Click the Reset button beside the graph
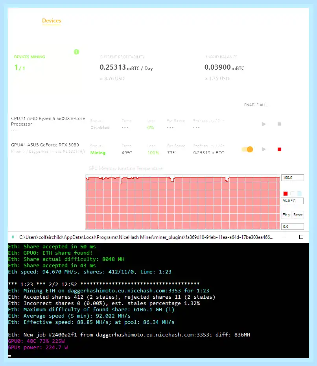 298,215
